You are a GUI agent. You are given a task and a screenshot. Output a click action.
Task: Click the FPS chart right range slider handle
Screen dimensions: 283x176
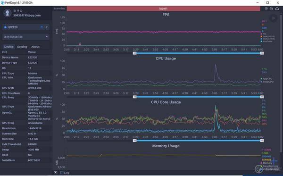(x=262, y=53)
